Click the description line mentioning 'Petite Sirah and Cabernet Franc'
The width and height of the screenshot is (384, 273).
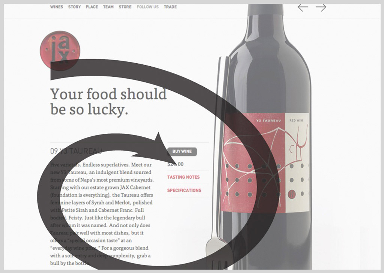point(97,210)
